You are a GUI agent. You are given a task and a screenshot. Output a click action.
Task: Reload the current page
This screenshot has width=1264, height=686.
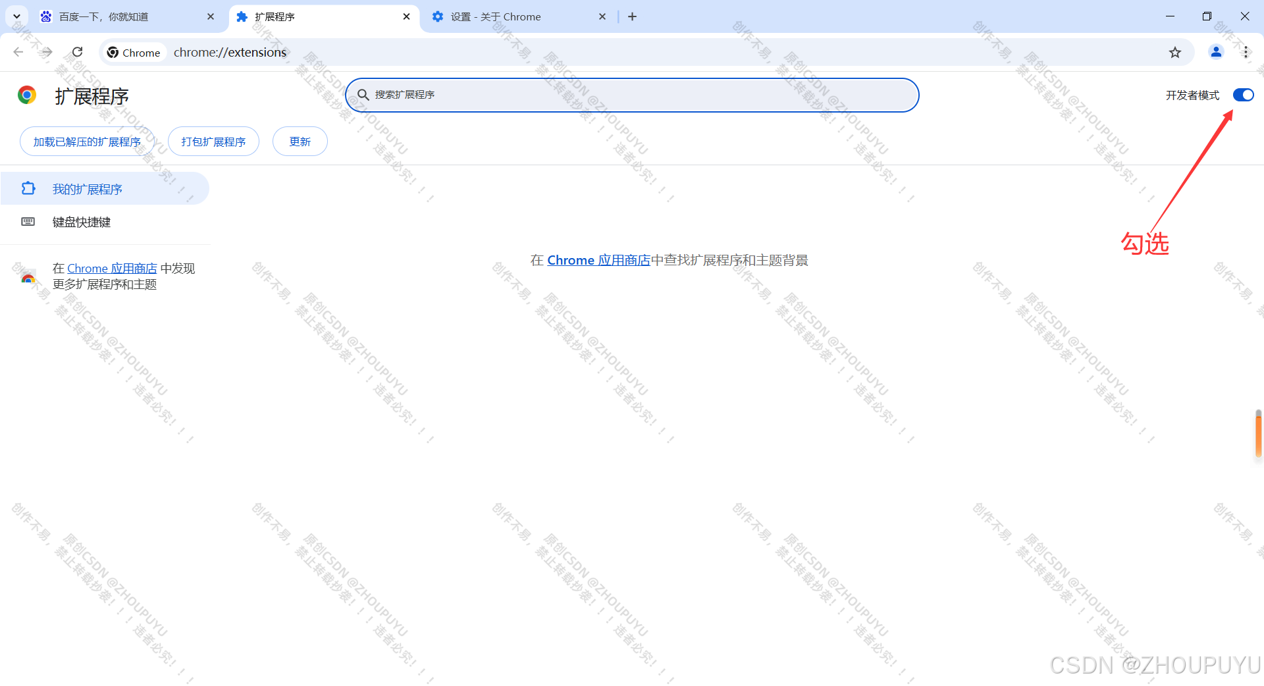tap(77, 52)
